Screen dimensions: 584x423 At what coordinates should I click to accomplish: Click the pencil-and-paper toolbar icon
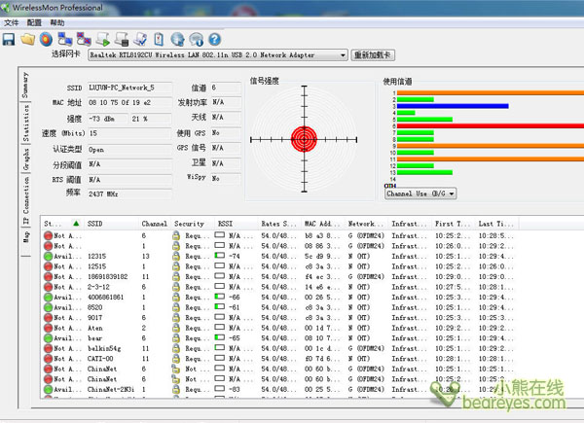(140, 39)
